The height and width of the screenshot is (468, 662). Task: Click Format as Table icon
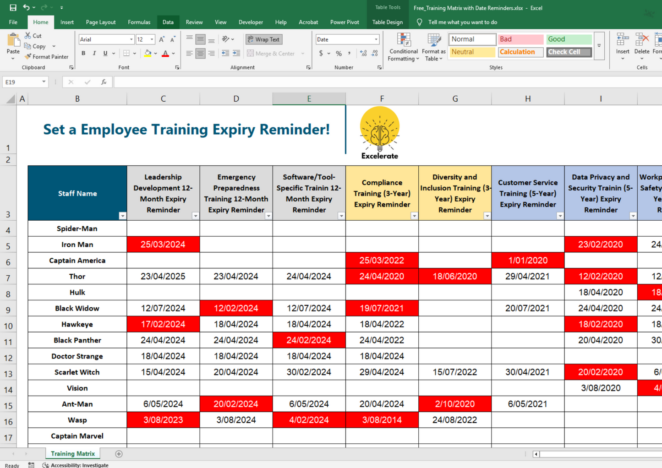tap(433, 48)
